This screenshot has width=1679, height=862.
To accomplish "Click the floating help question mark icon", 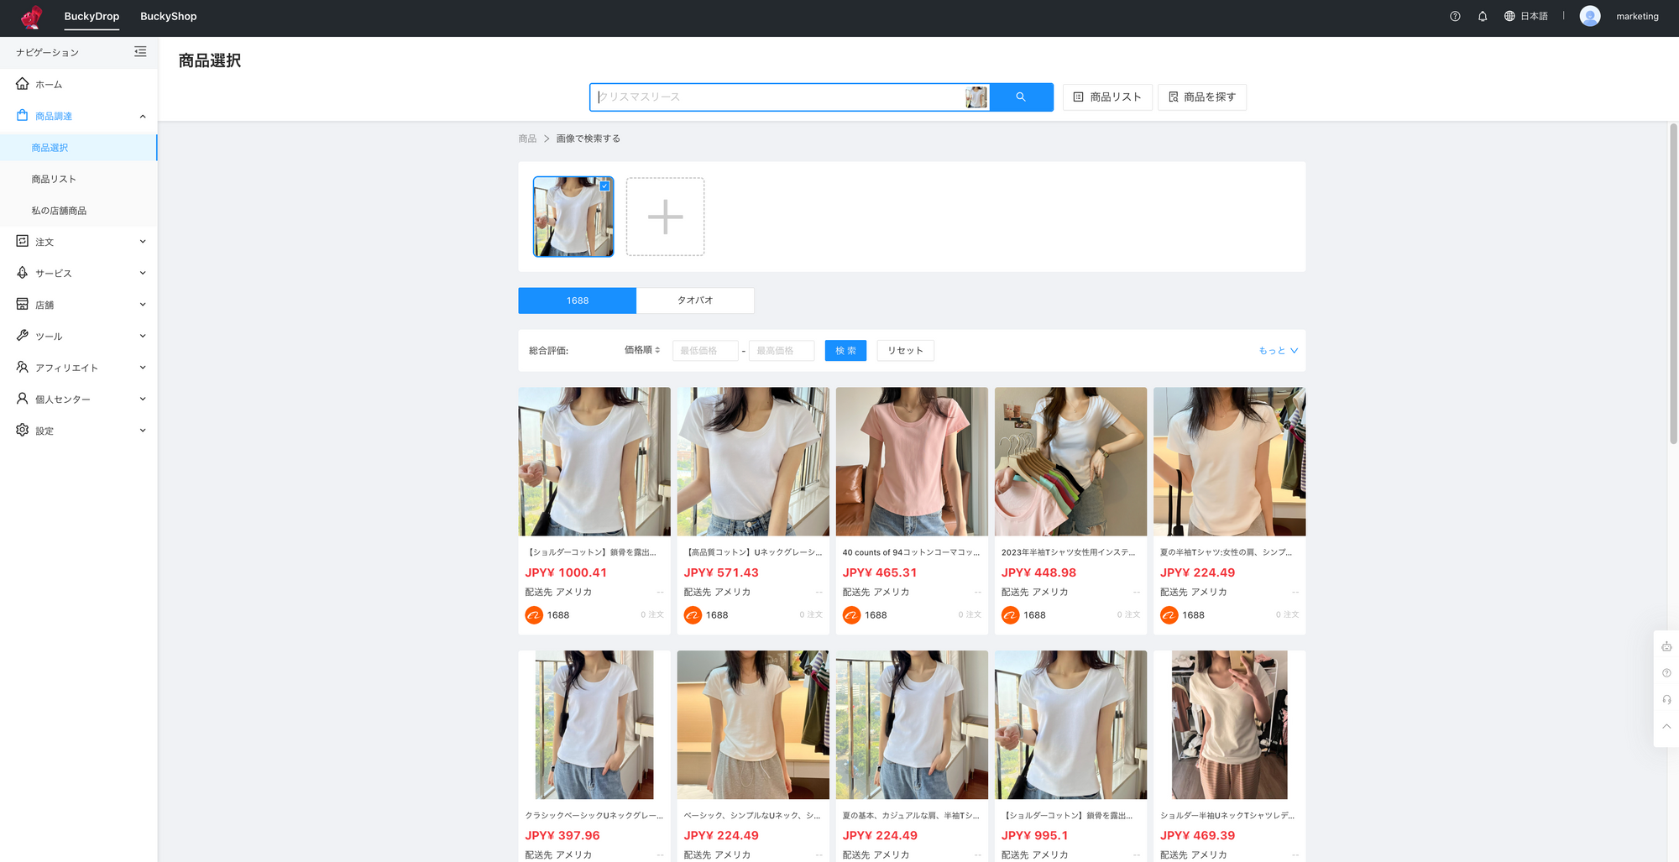I will 1666,673.
